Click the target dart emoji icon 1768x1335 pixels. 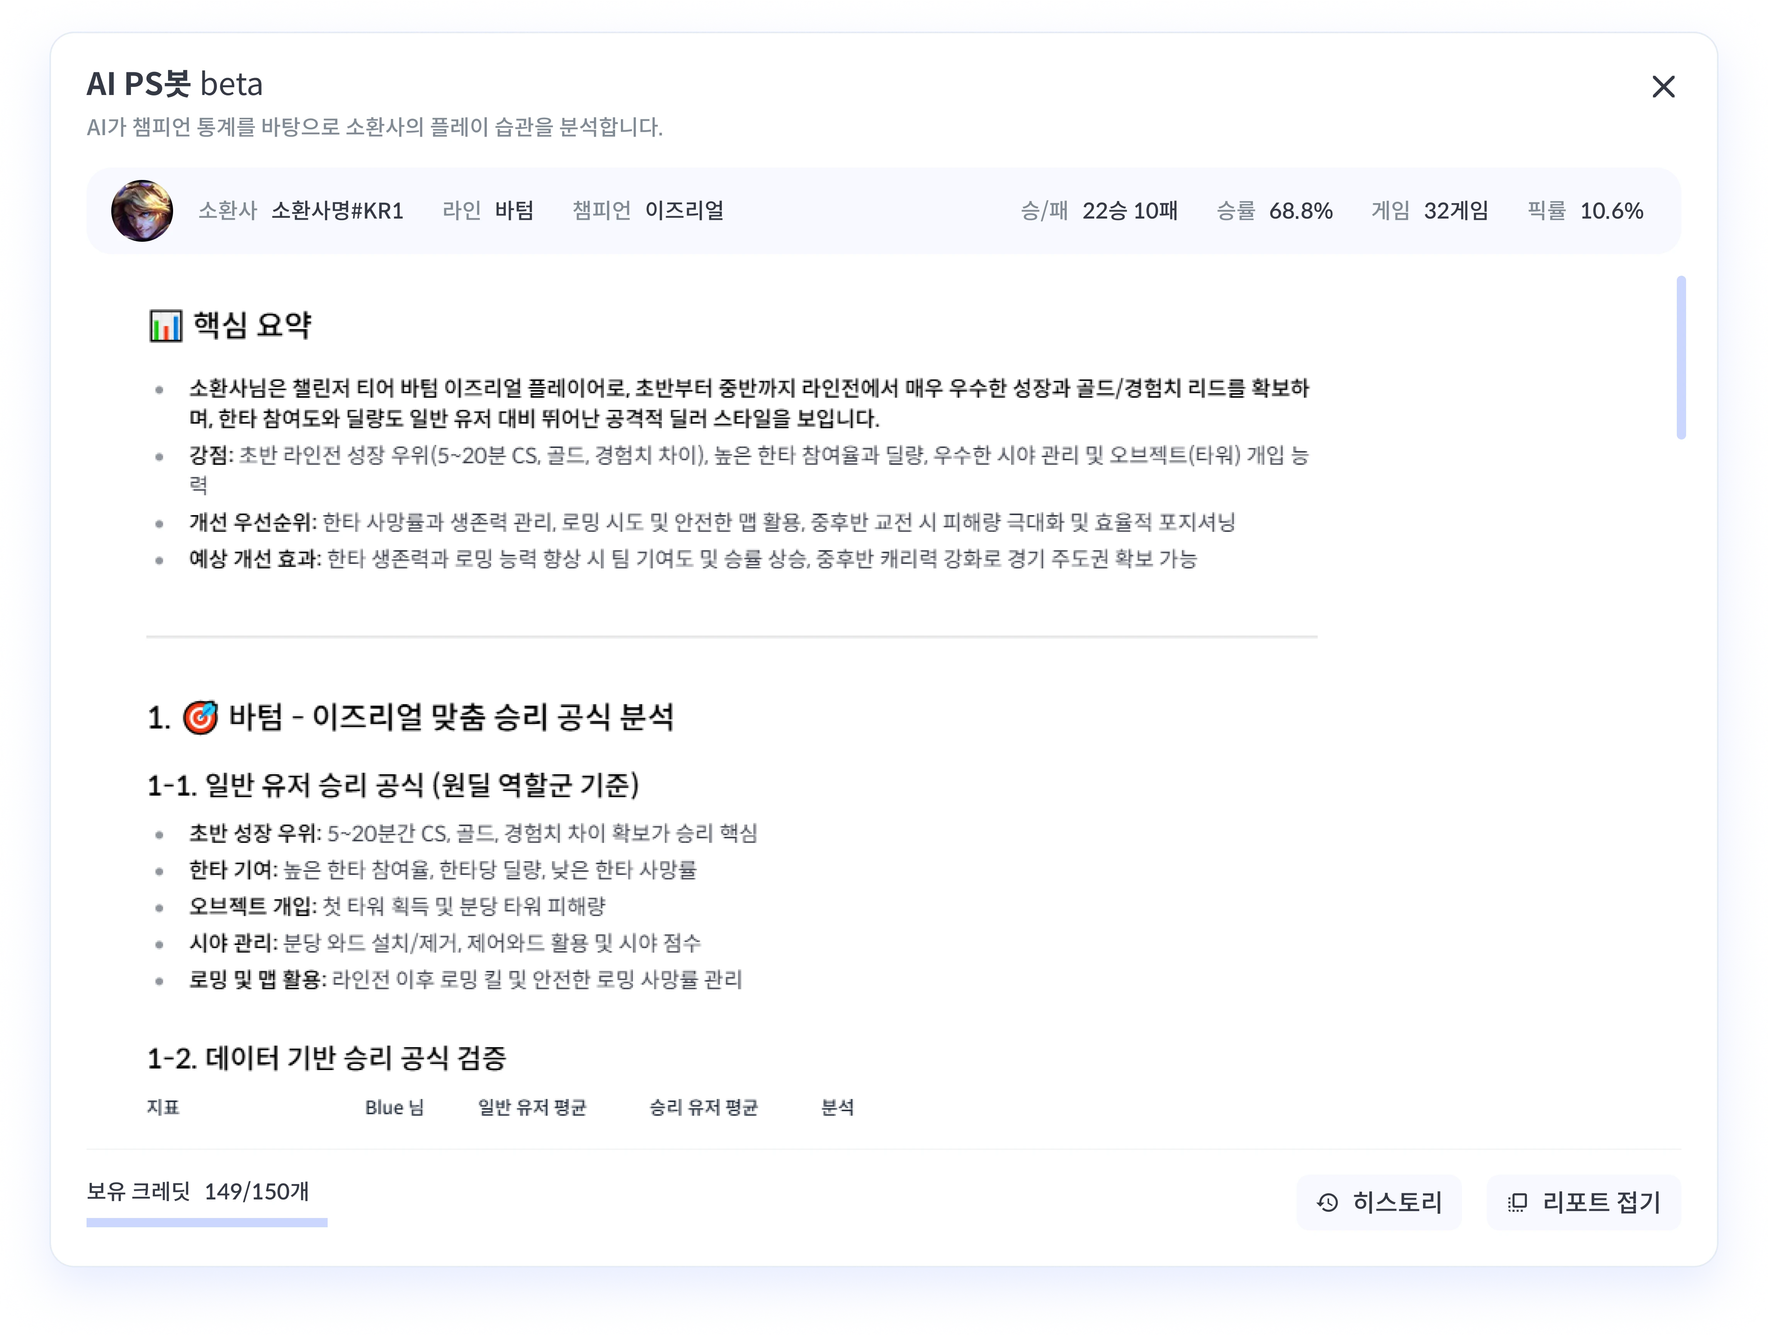tap(201, 718)
